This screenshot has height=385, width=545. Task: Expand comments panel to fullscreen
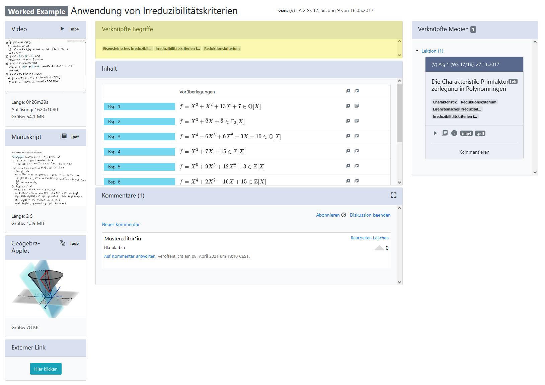tap(393, 195)
